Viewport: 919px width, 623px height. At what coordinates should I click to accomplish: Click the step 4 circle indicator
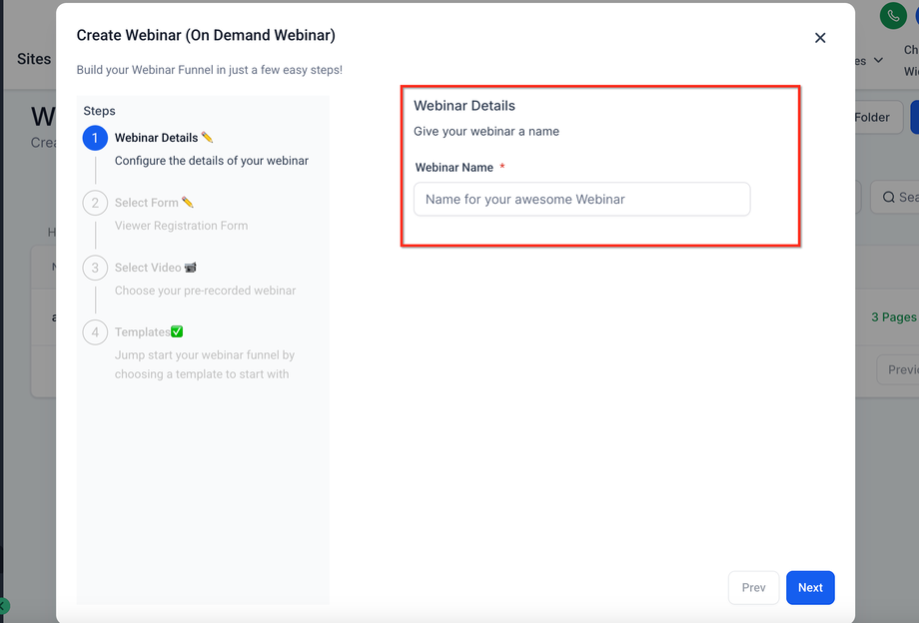click(95, 332)
